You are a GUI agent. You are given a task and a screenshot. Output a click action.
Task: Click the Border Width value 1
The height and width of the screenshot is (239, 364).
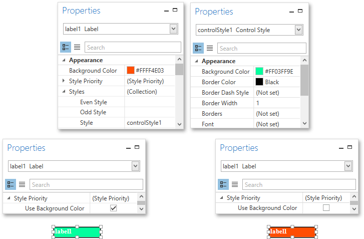click(257, 103)
